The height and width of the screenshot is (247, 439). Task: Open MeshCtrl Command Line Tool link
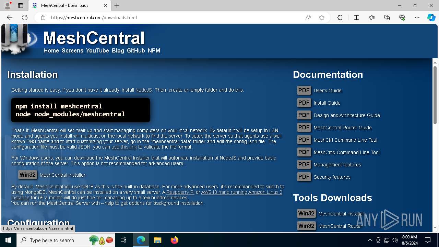pyautogui.click(x=345, y=140)
